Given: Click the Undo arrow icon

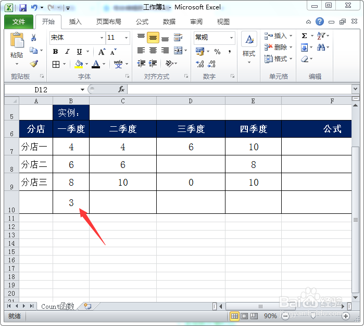Looking at the screenshot, I should pos(34,8).
